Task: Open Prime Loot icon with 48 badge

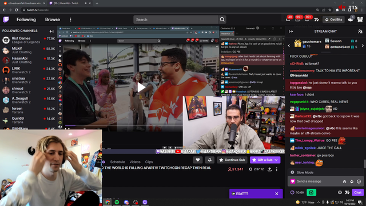Action: [x=288, y=19]
